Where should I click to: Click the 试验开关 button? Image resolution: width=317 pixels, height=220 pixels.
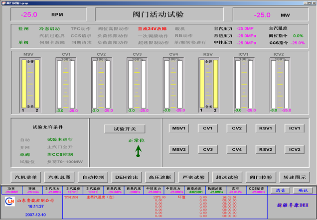click(125, 129)
